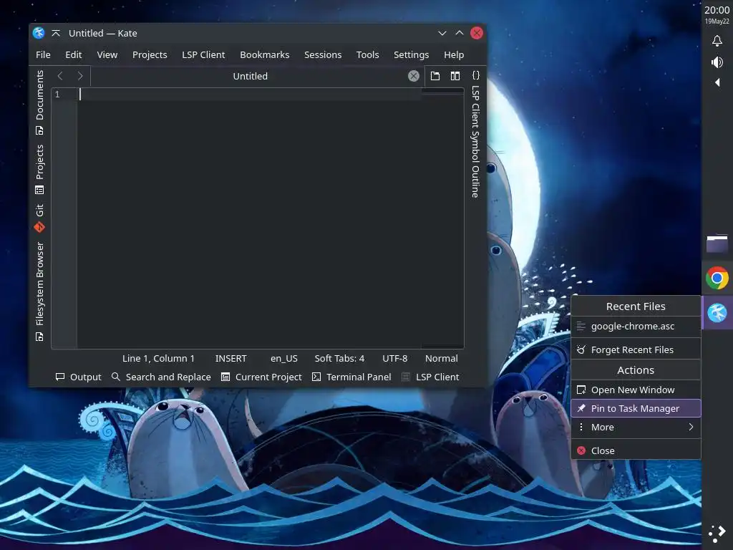733x550 pixels.
Task: Open the Projects menu
Action: (150, 54)
